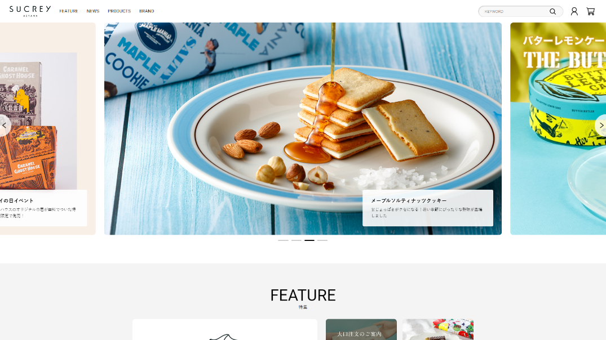
Task: Open the shopping cart icon
Action: pyautogui.click(x=591, y=12)
